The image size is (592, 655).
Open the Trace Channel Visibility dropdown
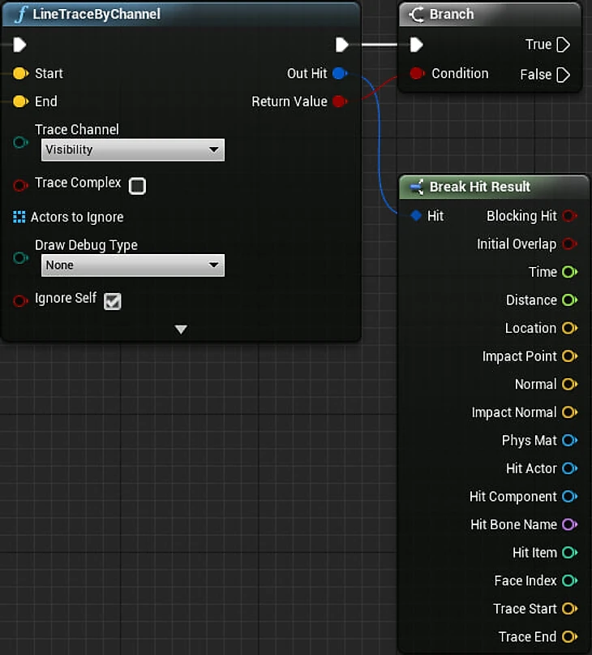[133, 149]
